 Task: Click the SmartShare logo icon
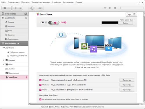tap(38, 14)
